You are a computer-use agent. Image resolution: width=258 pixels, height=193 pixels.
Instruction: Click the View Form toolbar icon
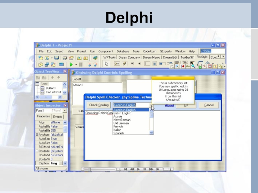point(47,65)
